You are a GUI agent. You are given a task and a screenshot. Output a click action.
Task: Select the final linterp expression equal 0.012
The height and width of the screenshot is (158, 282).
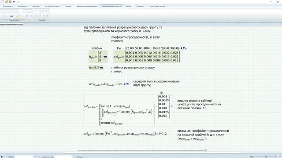(x=125, y=133)
